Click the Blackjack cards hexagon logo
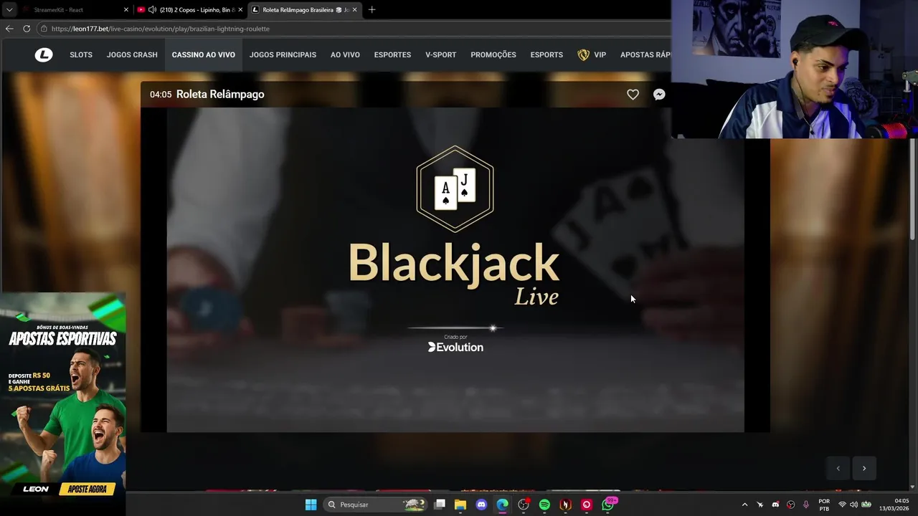This screenshot has width=918, height=516. click(455, 189)
